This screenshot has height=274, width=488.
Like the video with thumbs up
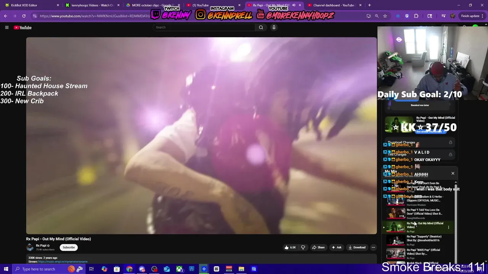(290, 247)
